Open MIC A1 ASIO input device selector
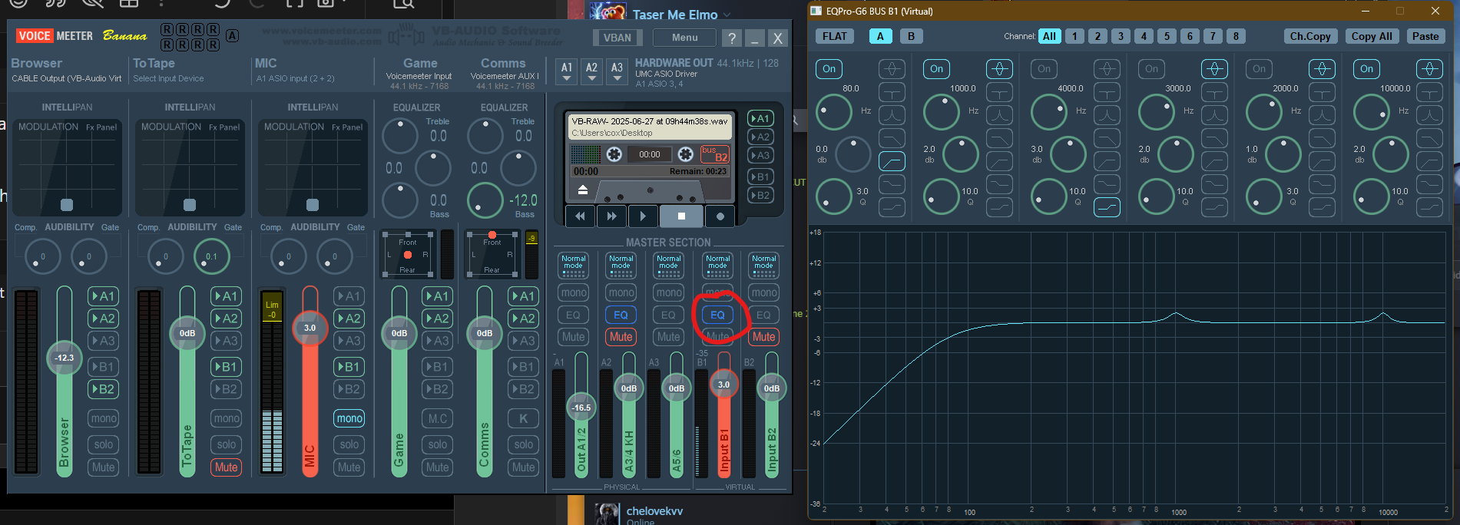 coord(296,78)
